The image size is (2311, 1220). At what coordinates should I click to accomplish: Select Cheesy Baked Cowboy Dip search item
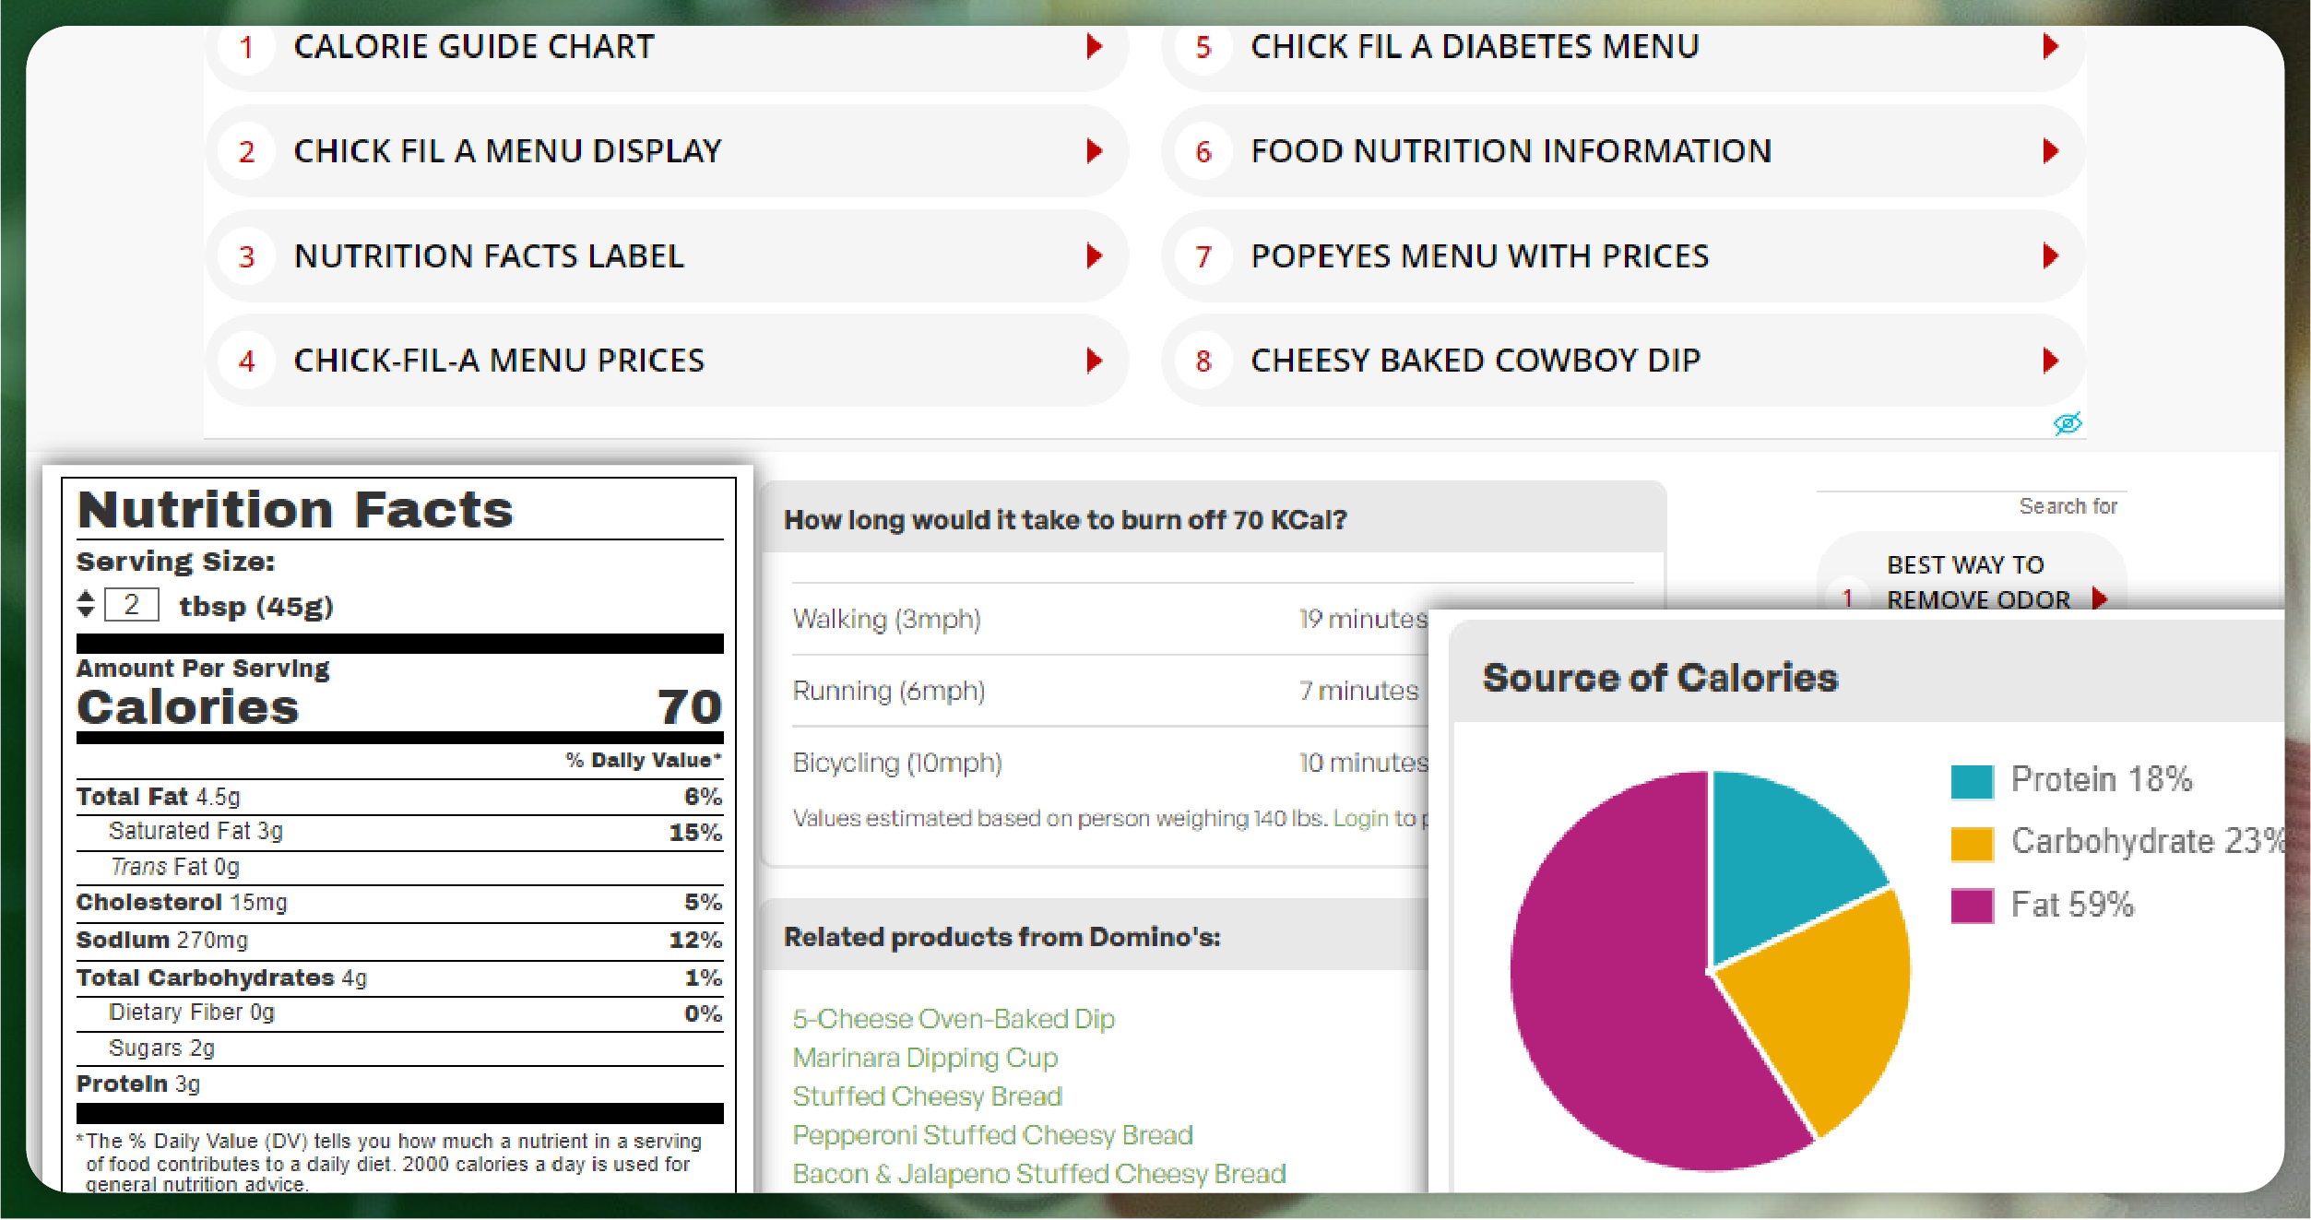[x=1475, y=361]
